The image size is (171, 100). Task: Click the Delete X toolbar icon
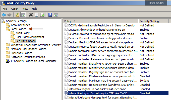(x=31, y=15)
